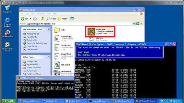Click the Back button in the Explorer toolbar
Image resolution: width=184 pixels, height=103 pixels.
(25, 19)
